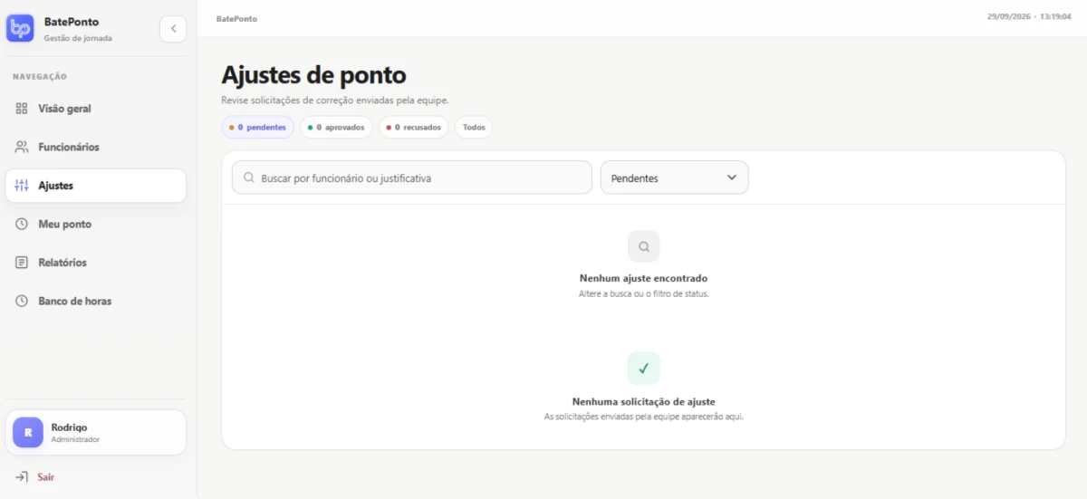Show all with the Todos chip

[x=474, y=128]
